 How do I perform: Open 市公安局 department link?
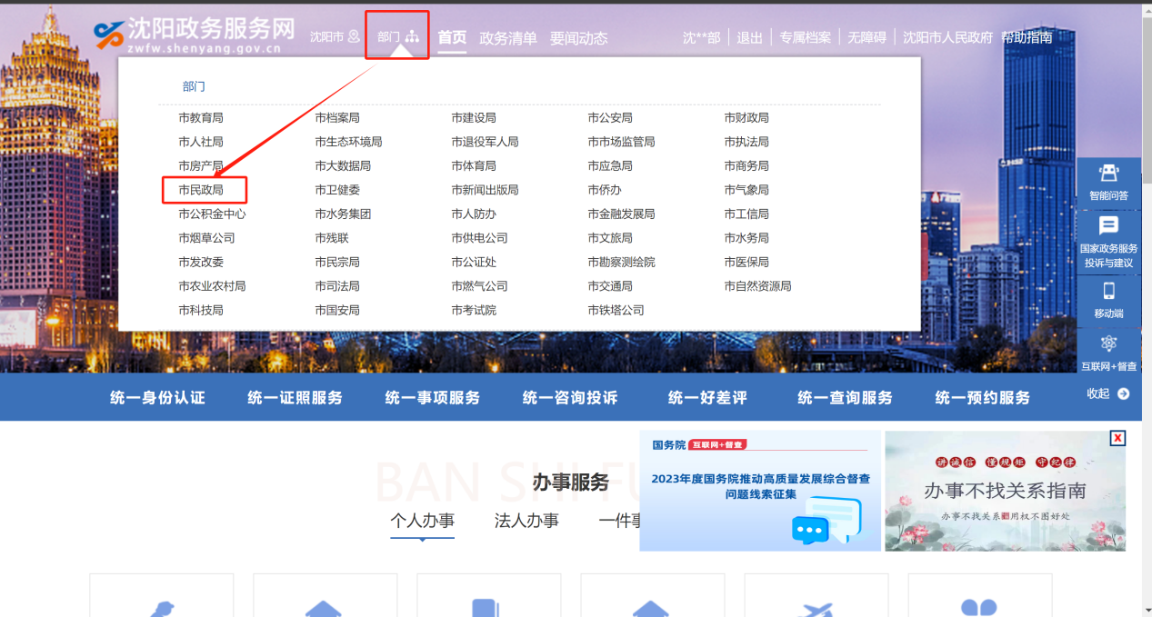(610, 118)
